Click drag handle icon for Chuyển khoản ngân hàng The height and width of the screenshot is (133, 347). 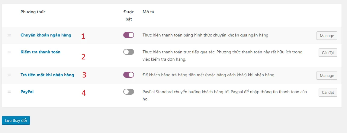(x=9, y=35)
